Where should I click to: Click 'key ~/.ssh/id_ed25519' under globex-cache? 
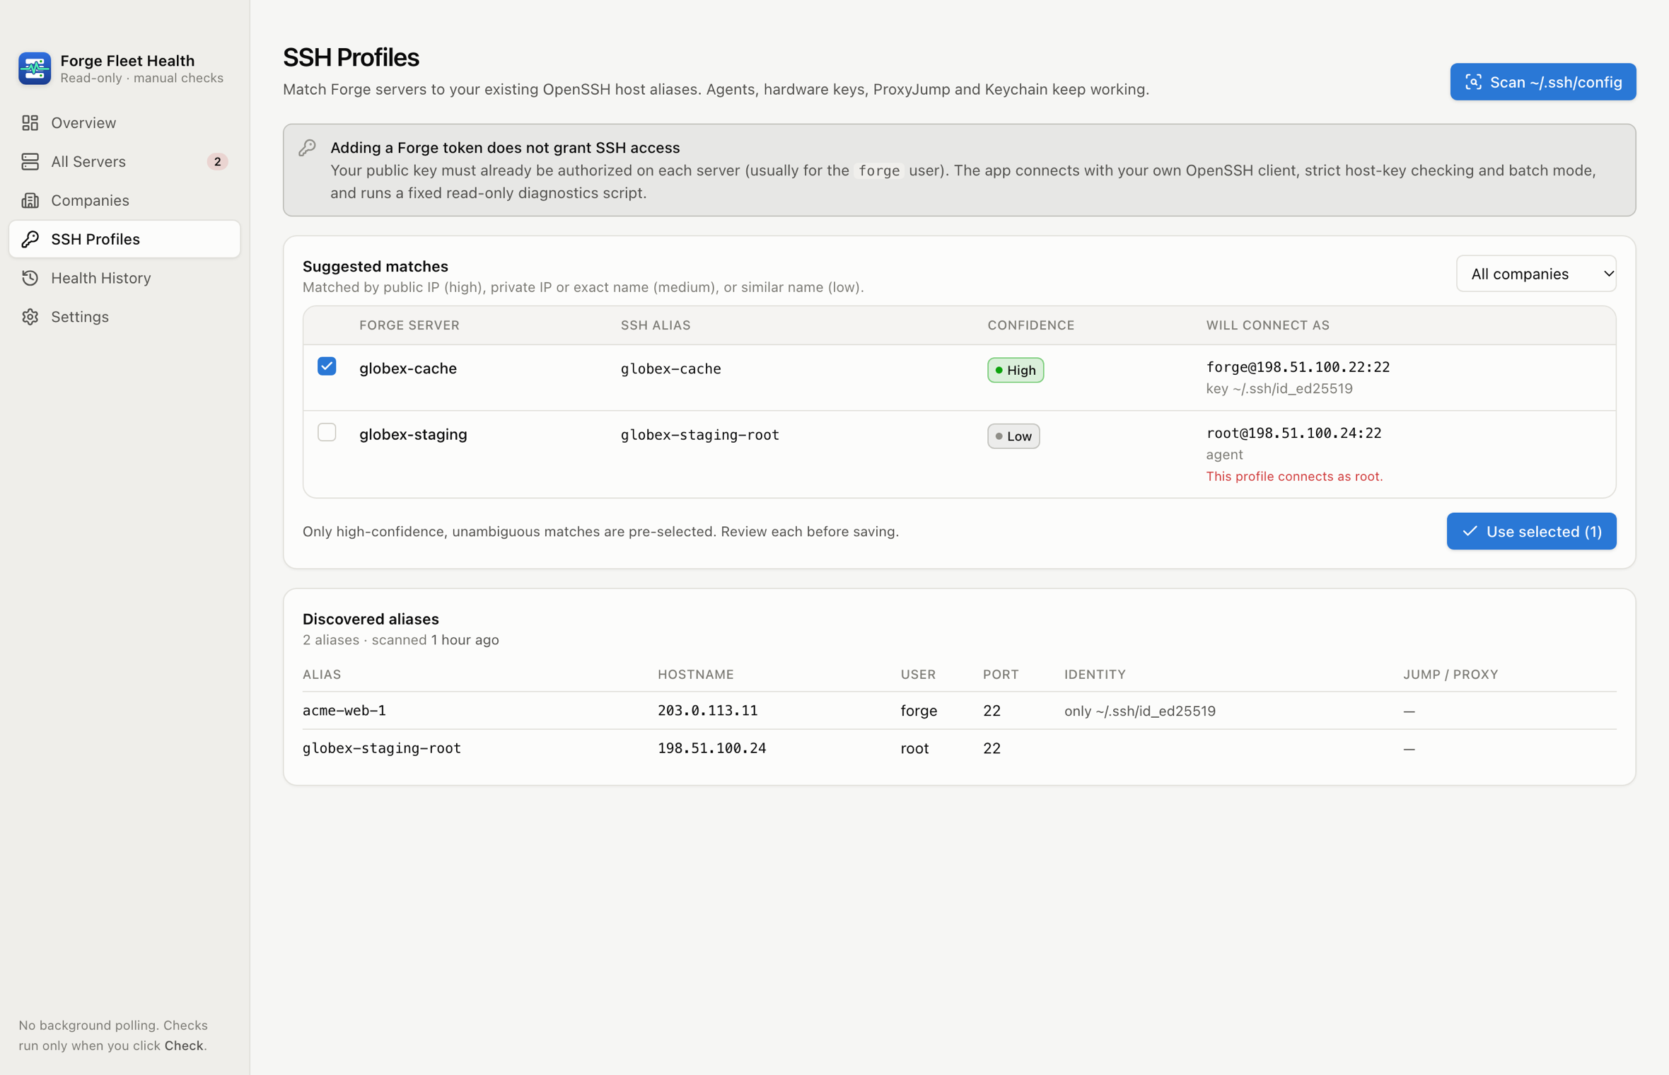(1279, 389)
